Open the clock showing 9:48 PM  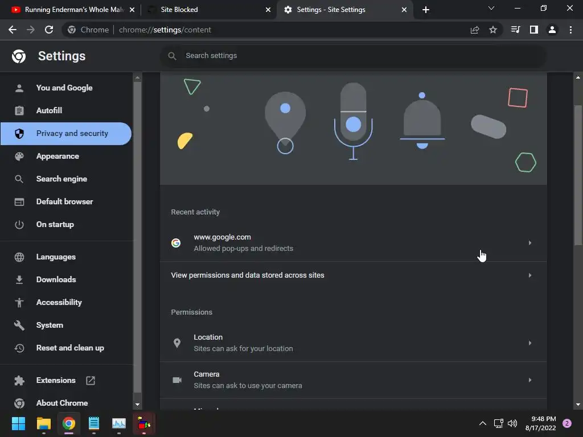[541, 423]
